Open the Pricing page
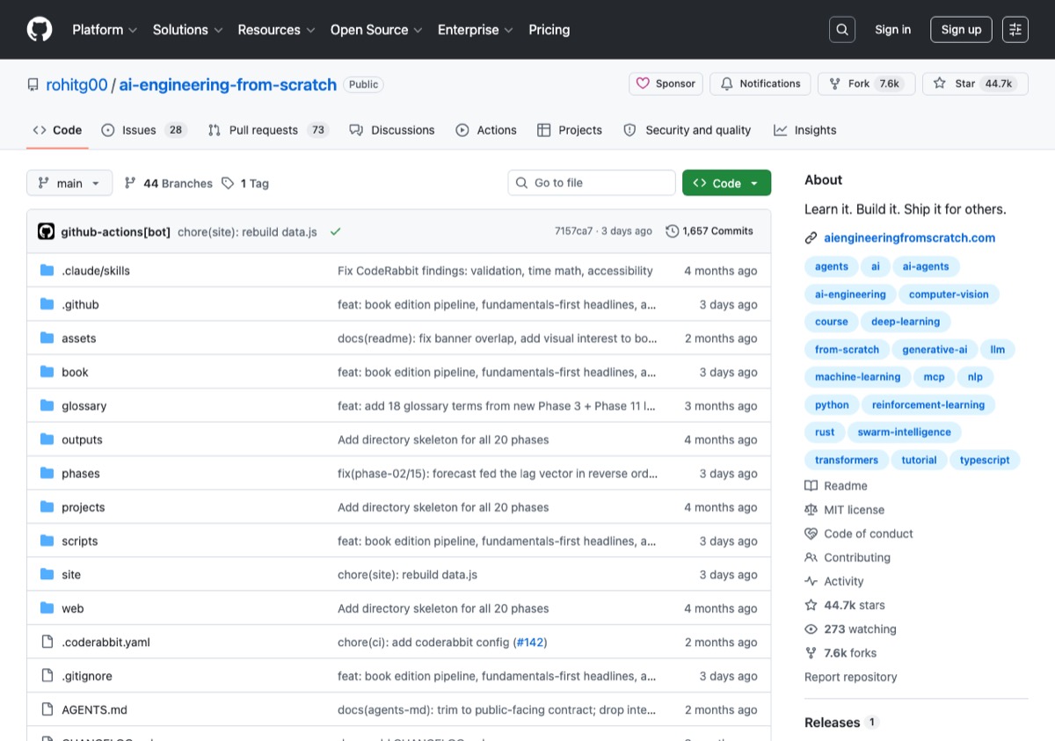 549,30
